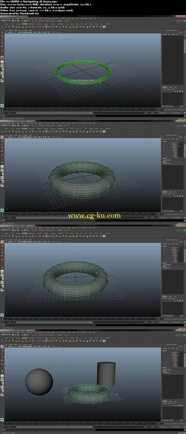Pick Select tool in sphere-and-cylinder frame toolbox
Screen dimensions: 186x434
pyautogui.click(x=2, y=347)
